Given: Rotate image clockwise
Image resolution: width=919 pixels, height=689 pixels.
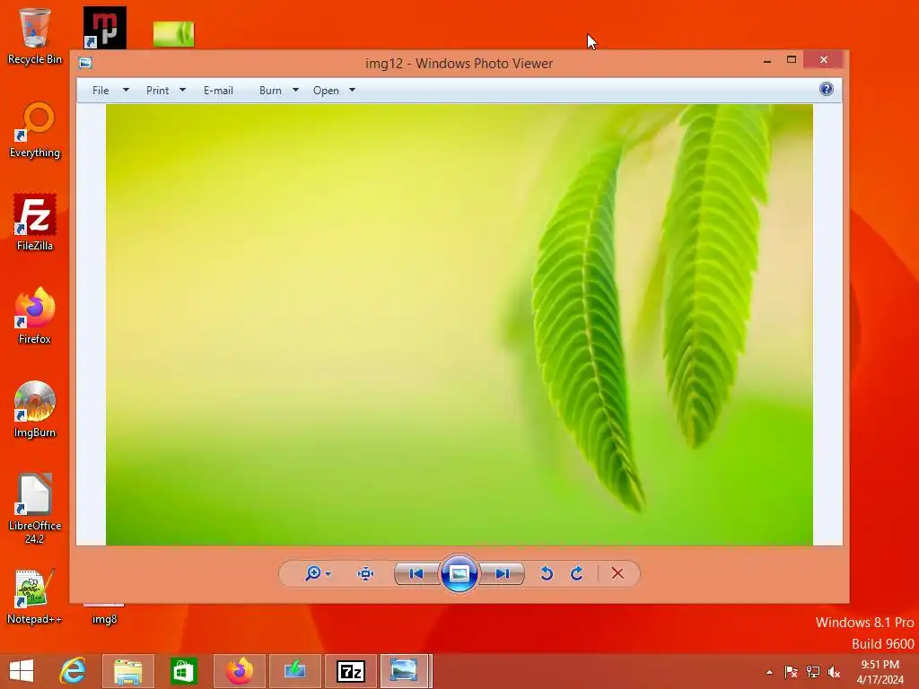Looking at the screenshot, I should [x=577, y=573].
